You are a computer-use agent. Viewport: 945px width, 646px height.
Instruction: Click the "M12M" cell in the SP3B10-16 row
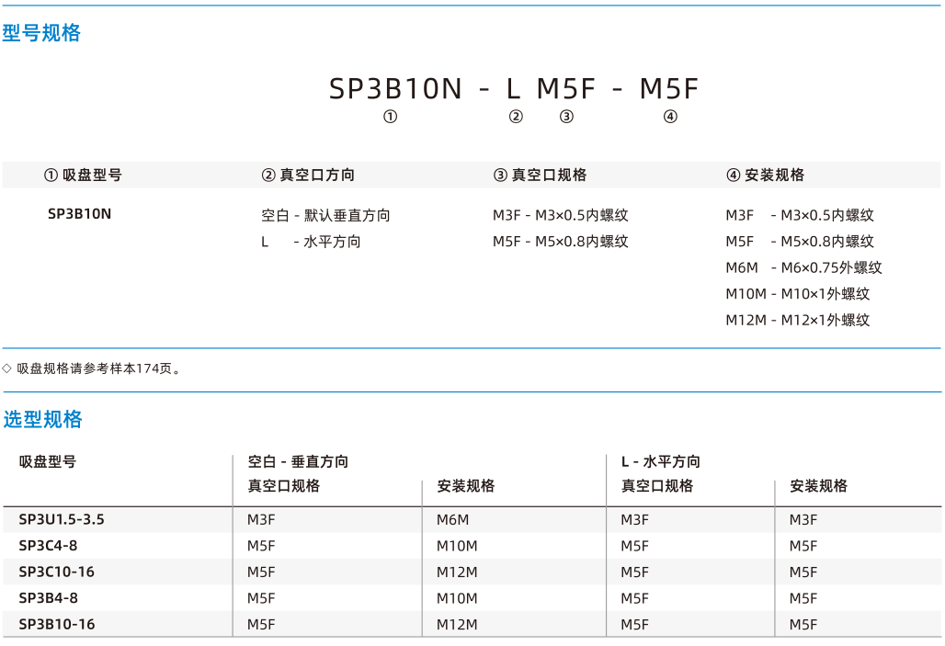tap(457, 624)
